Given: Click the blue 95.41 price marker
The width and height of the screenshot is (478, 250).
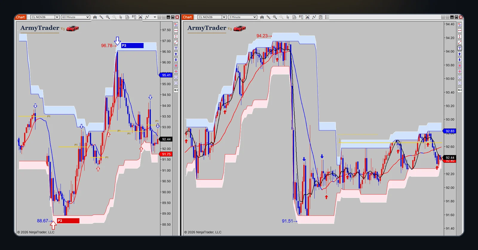Looking at the screenshot, I should pos(166,75).
